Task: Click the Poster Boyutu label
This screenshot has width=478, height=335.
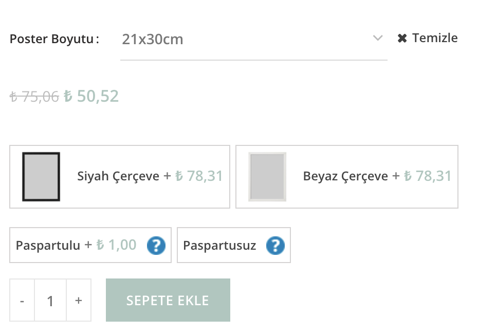Action: coord(54,39)
